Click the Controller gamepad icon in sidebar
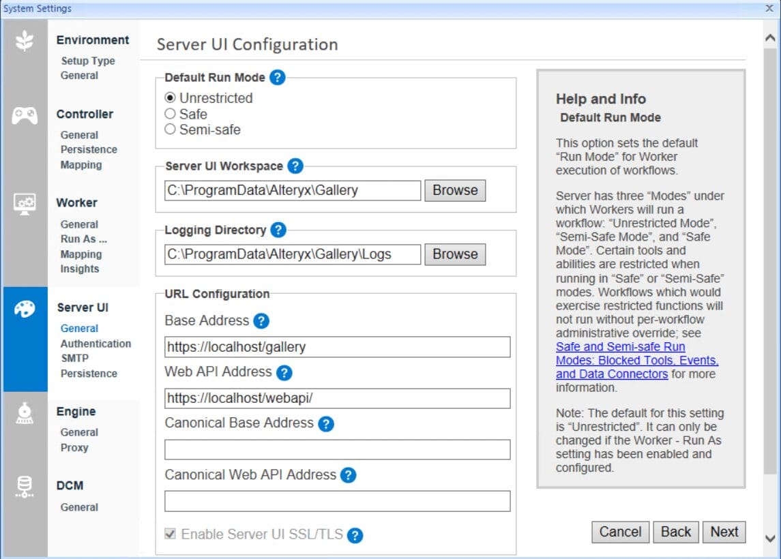The width and height of the screenshot is (781, 559). (x=25, y=115)
